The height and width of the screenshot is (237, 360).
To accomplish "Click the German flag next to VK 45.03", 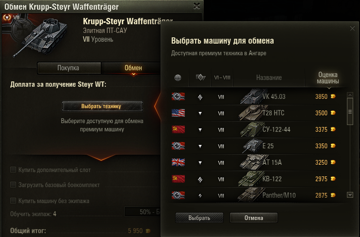I will tap(178, 96).
